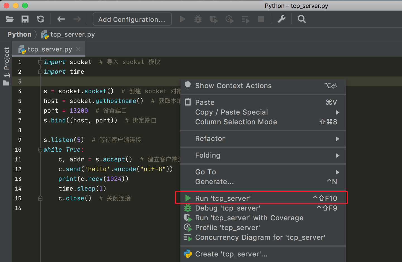Image resolution: width=402 pixels, height=262 pixels.
Task: Click the Back navigation arrow
Action: coord(61,19)
